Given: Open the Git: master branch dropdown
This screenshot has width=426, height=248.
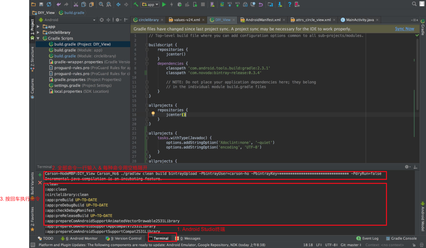Looking at the screenshot, I should 351,245.
